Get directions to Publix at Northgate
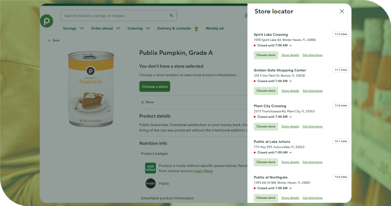The height and width of the screenshot is (206, 391). click(312, 198)
